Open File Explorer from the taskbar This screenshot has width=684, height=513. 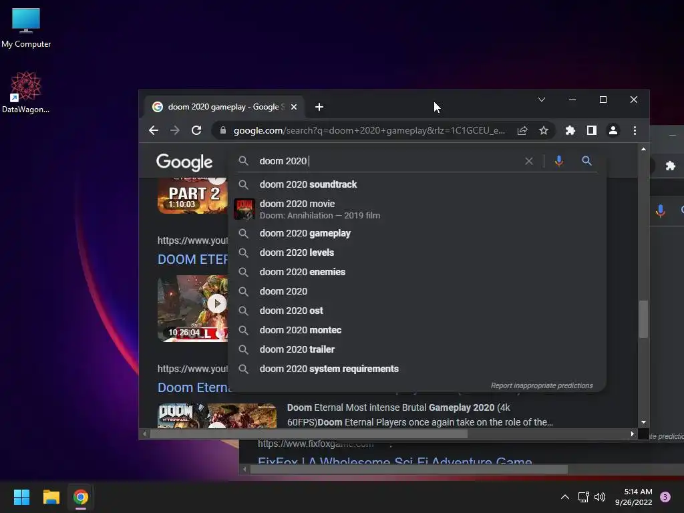click(51, 497)
